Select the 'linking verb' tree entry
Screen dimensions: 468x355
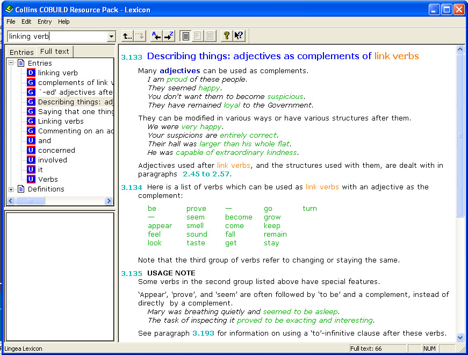pos(58,73)
